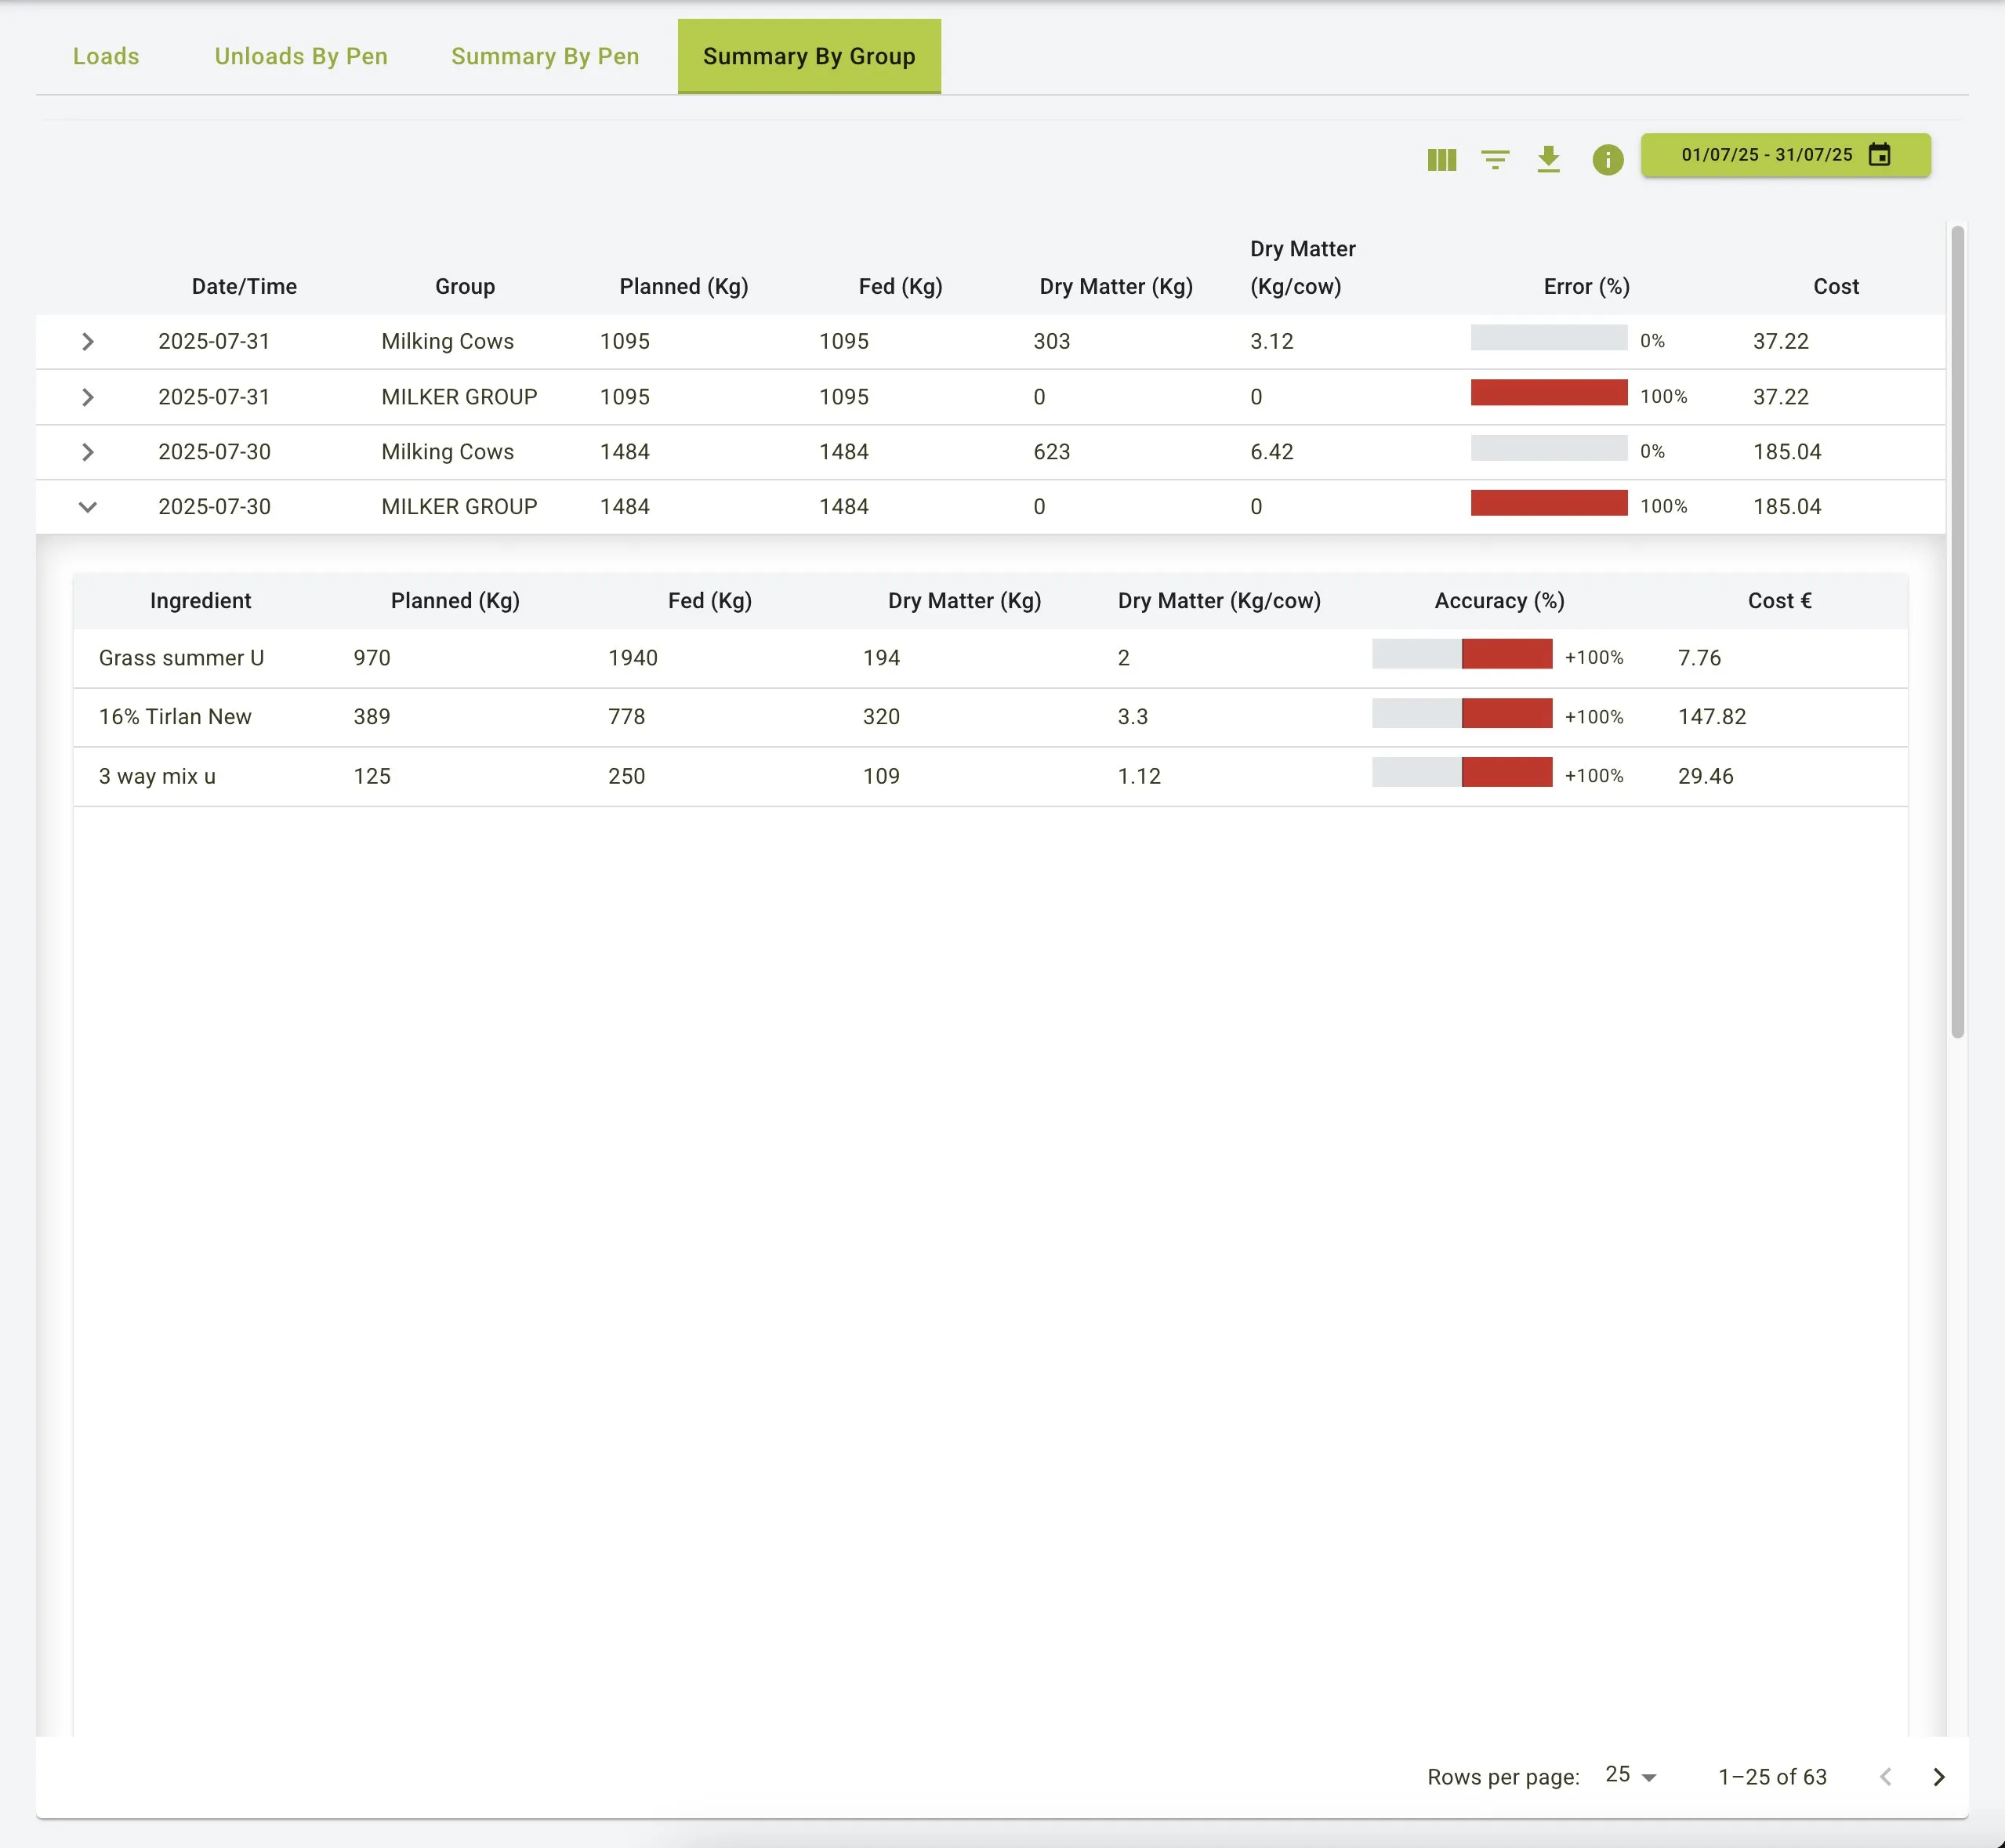Click Dry Matter (Kg) main column header
The image size is (2005, 1848).
(1116, 286)
